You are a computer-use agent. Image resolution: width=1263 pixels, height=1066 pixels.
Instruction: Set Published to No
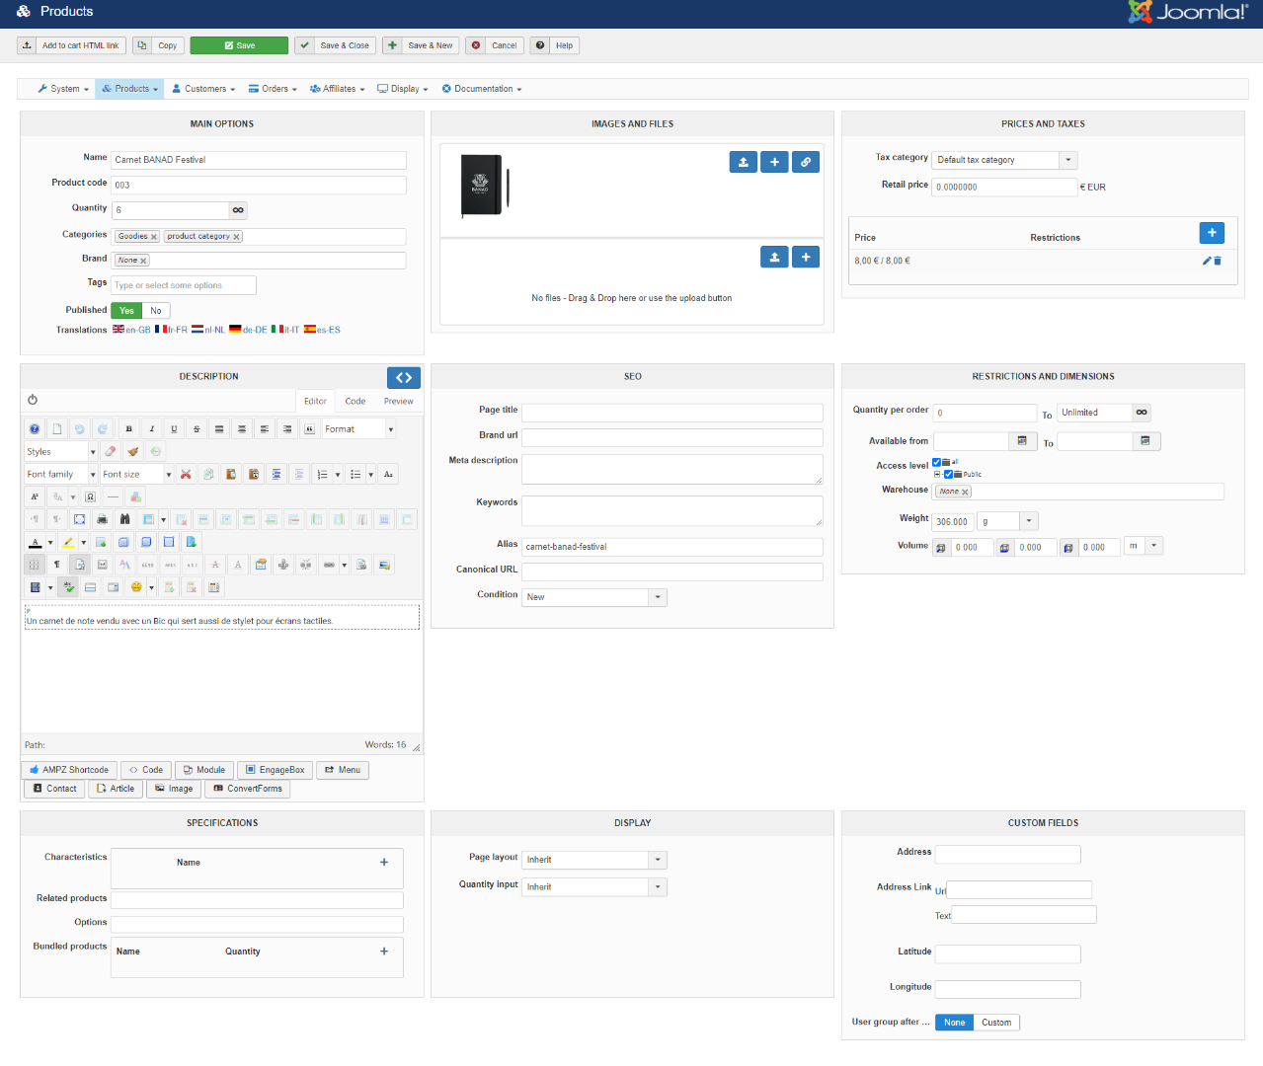pyautogui.click(x=156, y=311)
